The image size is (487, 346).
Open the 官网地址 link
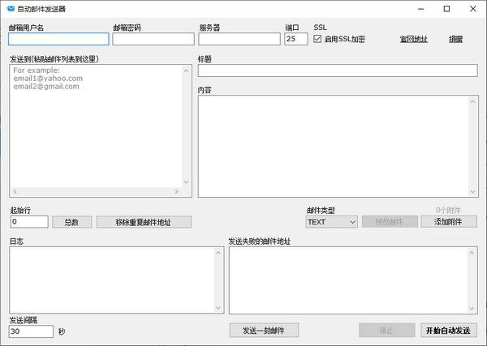(x=413, y=40)
